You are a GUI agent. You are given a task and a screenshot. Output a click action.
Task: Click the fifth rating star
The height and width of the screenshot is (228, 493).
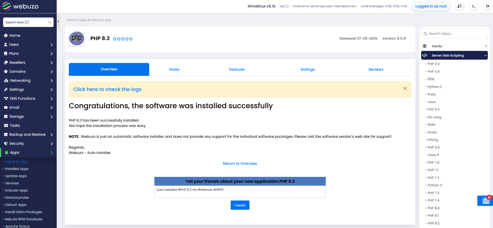click(x=131, y=39)
